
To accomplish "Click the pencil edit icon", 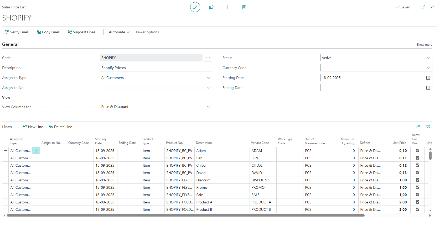I will [195, 7].
